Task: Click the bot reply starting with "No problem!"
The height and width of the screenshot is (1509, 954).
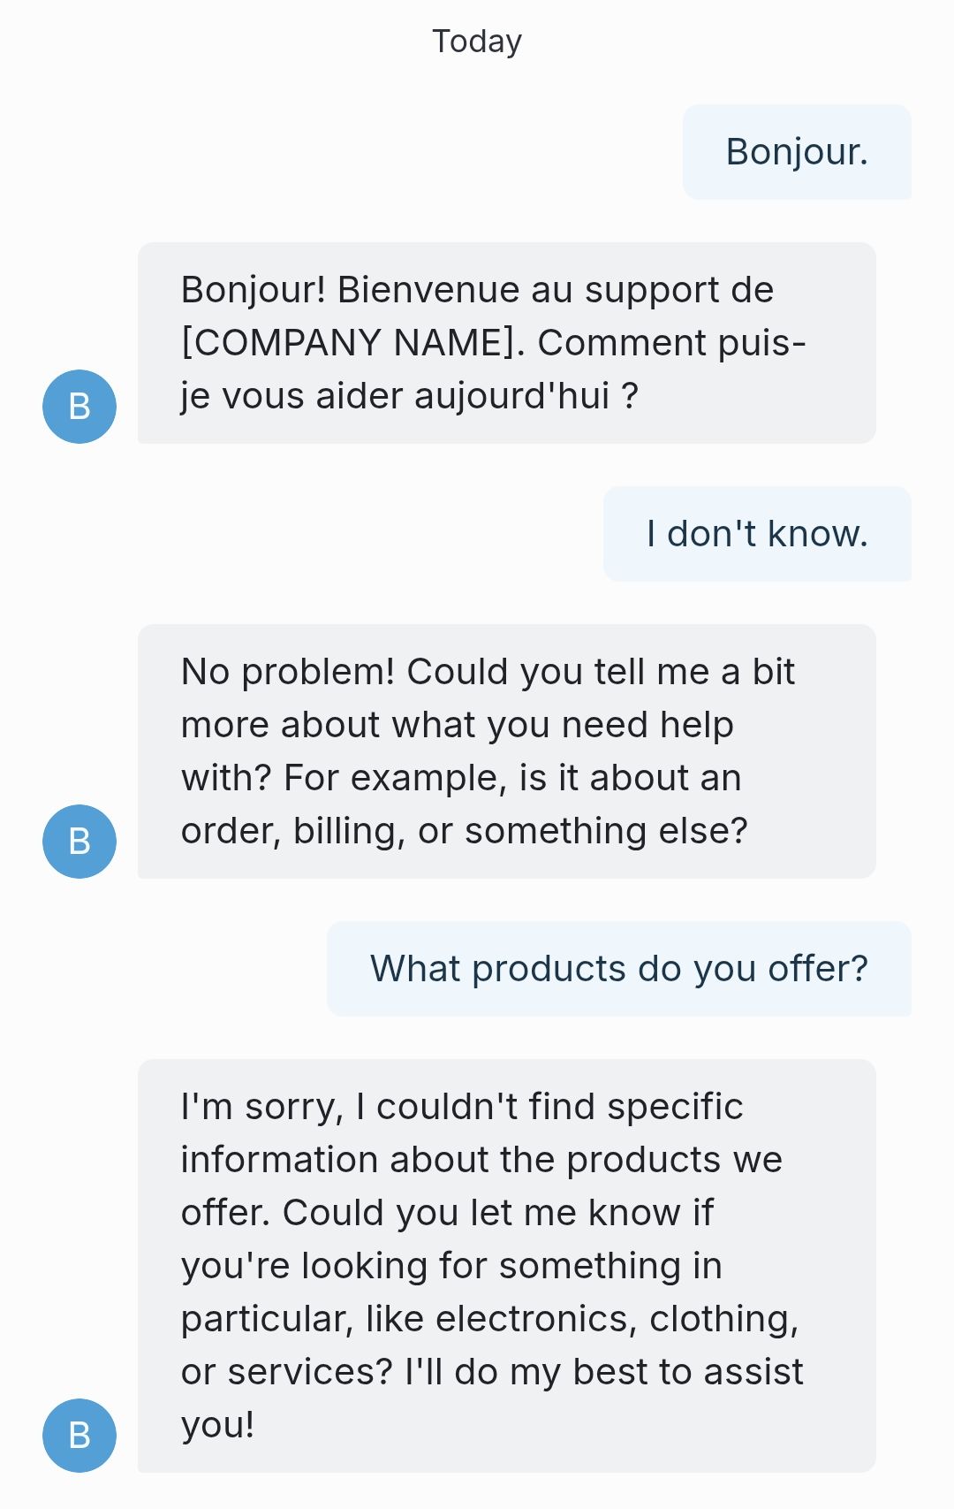Action: pyautogui.click(x=506, y=751)
